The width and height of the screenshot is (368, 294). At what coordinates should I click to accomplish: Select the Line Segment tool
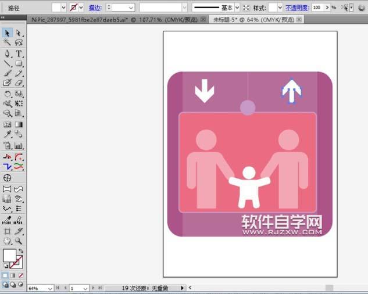click(x=7, y=63)
